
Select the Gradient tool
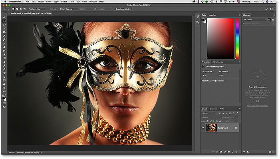pyautogui.click(x=4, y=58)
